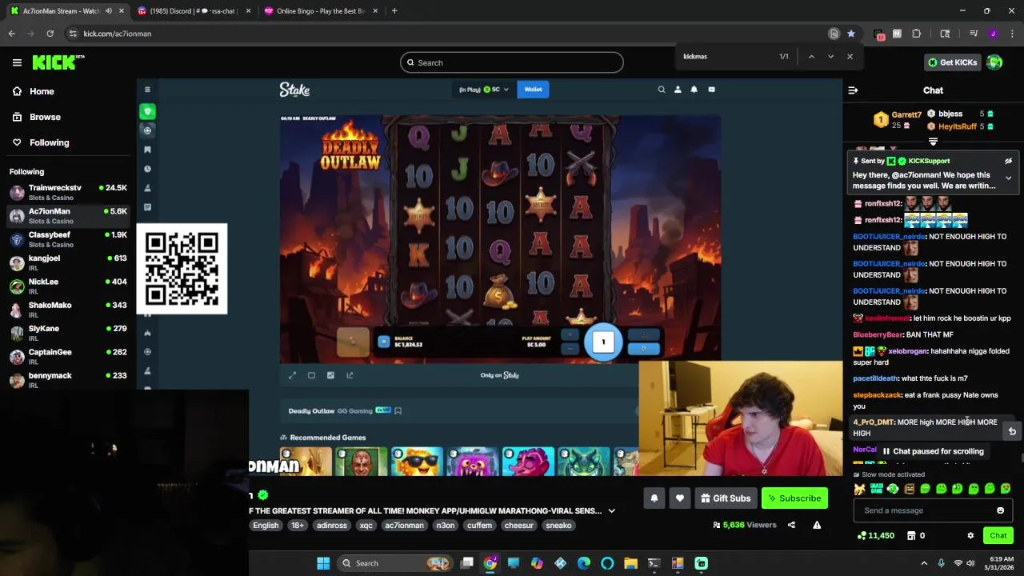This screenshot has height=576, width=1024.
Task: Open Classybeef channel from the Following list
Action: pos(68,239)
